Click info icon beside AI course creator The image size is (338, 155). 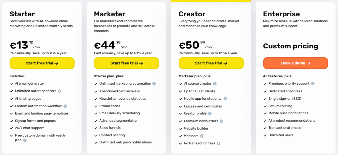point(215,84)
